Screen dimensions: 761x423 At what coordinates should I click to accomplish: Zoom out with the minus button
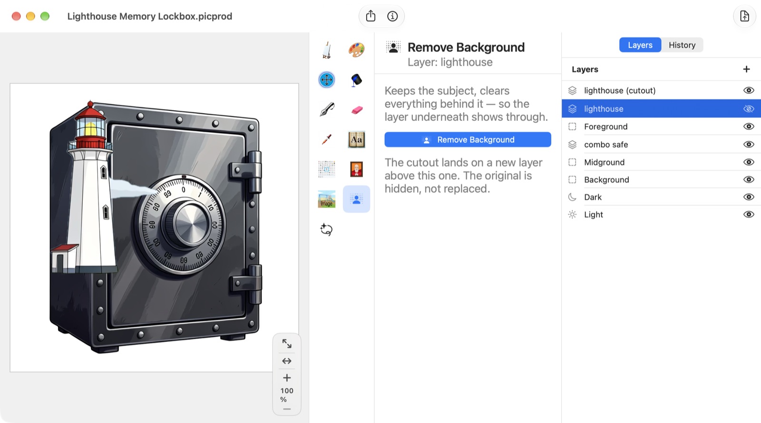(287, 409)
